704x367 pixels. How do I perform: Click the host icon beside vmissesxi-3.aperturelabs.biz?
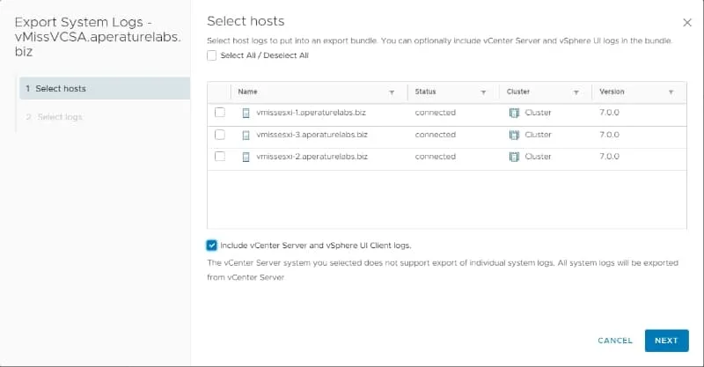click(x=246, y=135)
